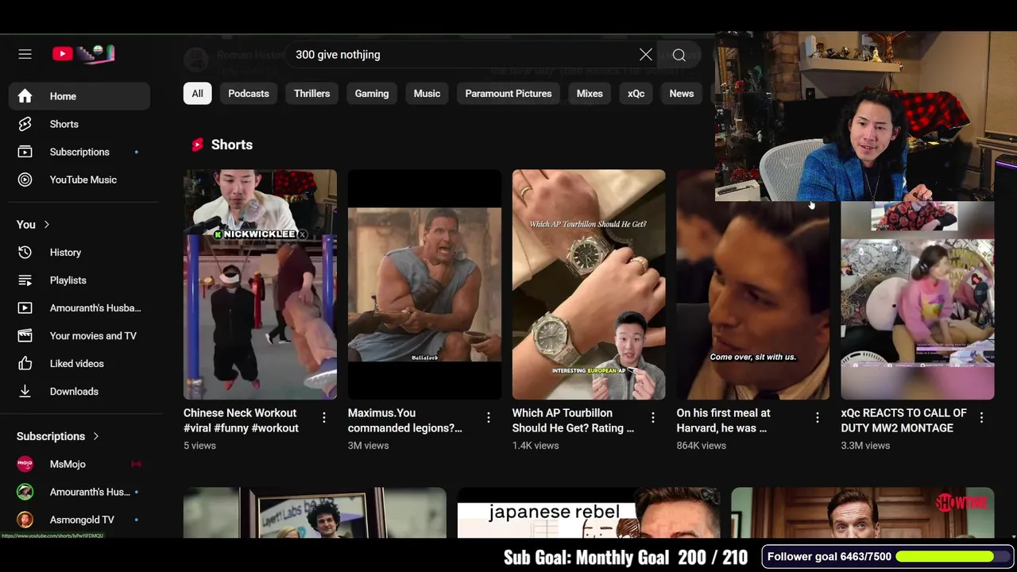Click the Liked videos thumbs-up icon

click(x=25, y=364)
